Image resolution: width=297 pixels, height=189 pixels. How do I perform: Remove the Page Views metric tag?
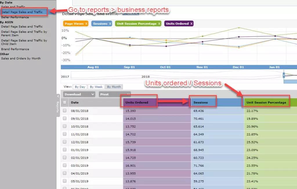[x=86, y=24]
